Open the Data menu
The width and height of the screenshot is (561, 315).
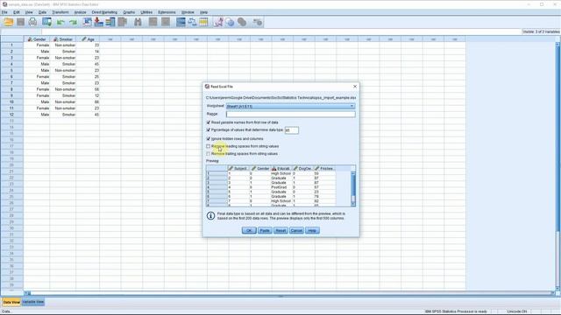click(43, 12)
